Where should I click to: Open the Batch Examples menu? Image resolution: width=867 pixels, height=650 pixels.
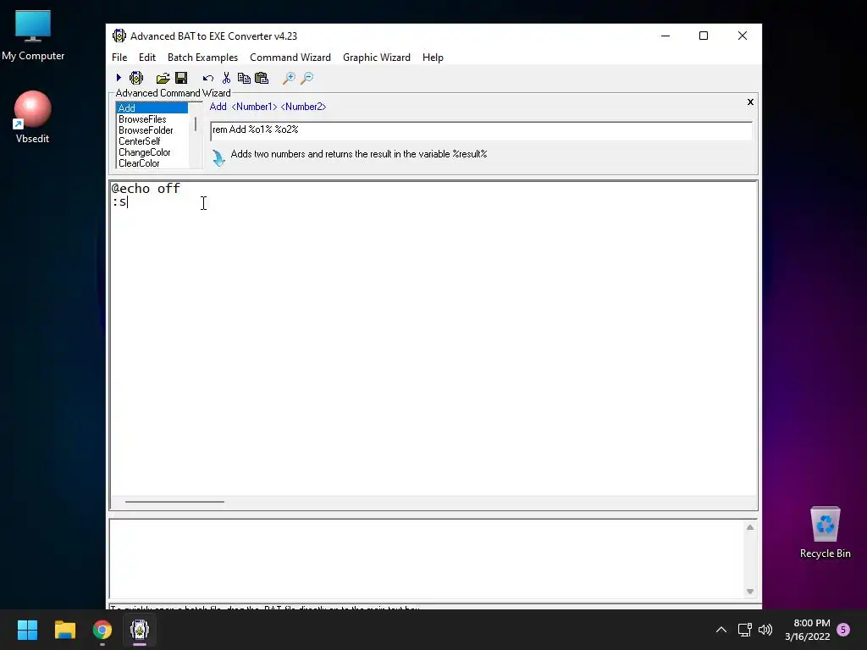[202, 58]
